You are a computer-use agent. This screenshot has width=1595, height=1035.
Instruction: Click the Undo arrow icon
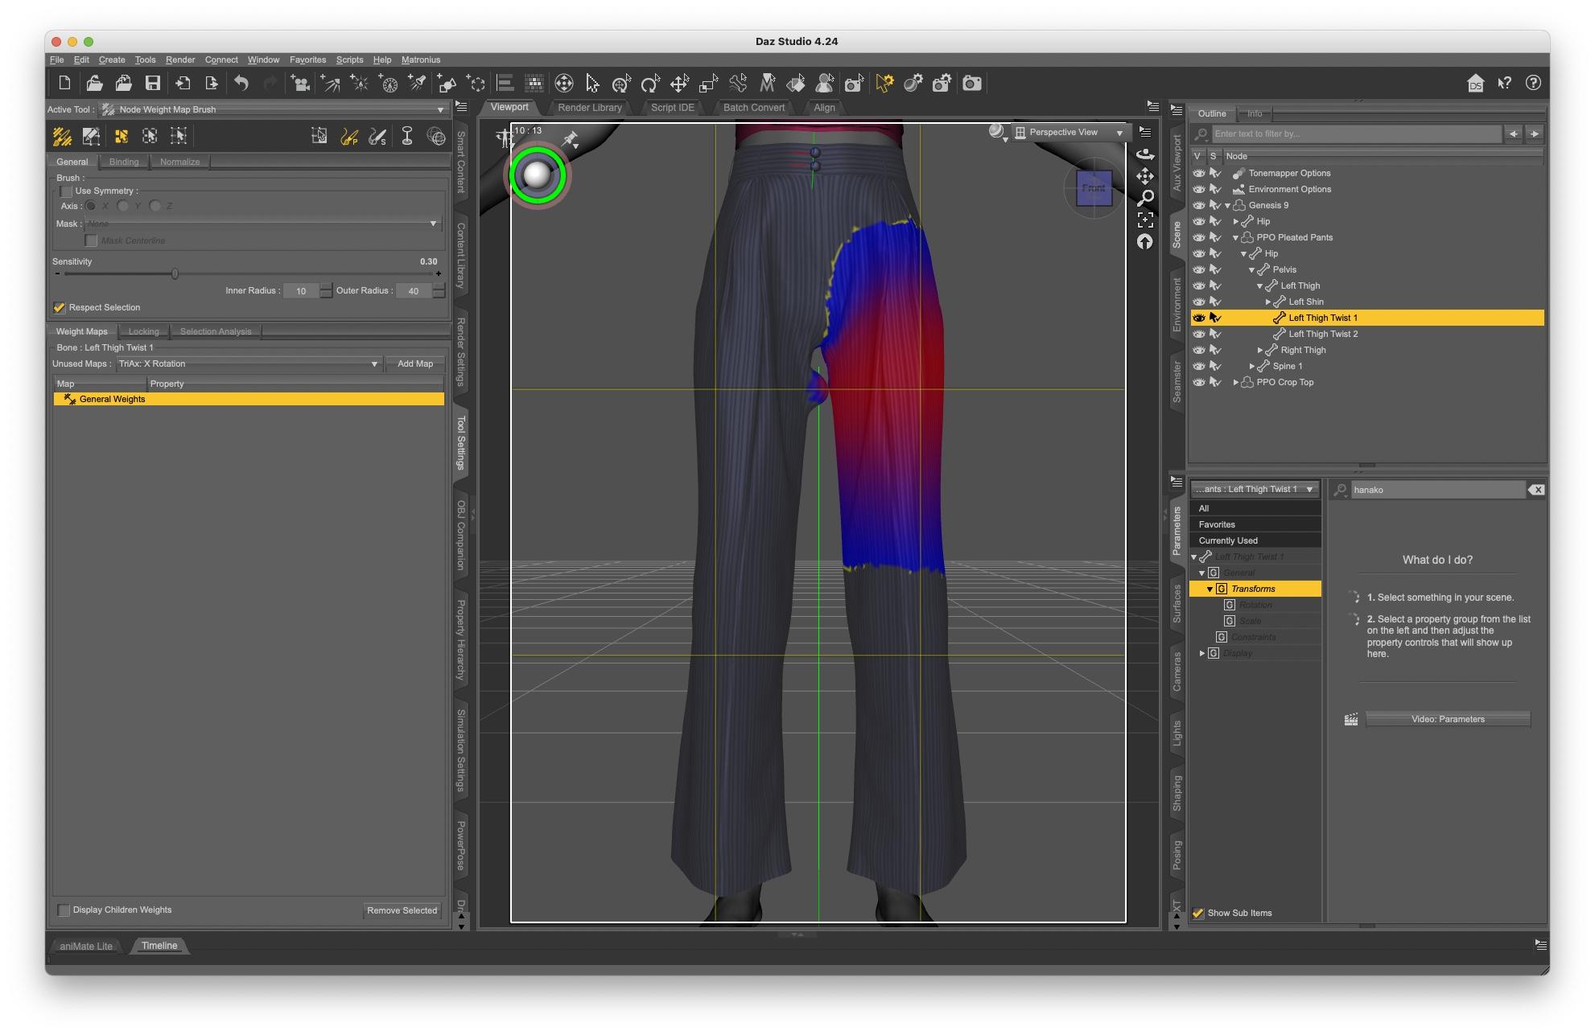point(241,83)
